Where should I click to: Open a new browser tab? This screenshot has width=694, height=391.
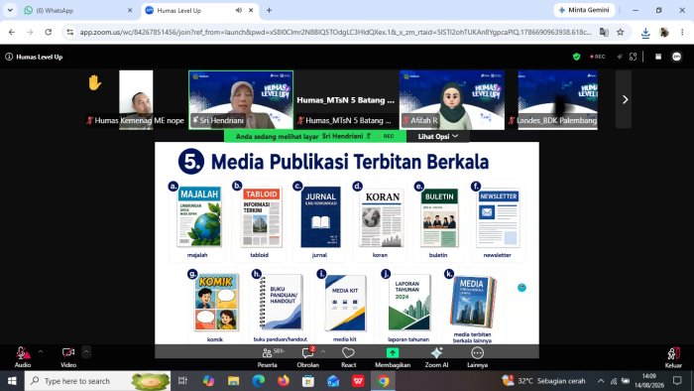(x=269, y=10)
